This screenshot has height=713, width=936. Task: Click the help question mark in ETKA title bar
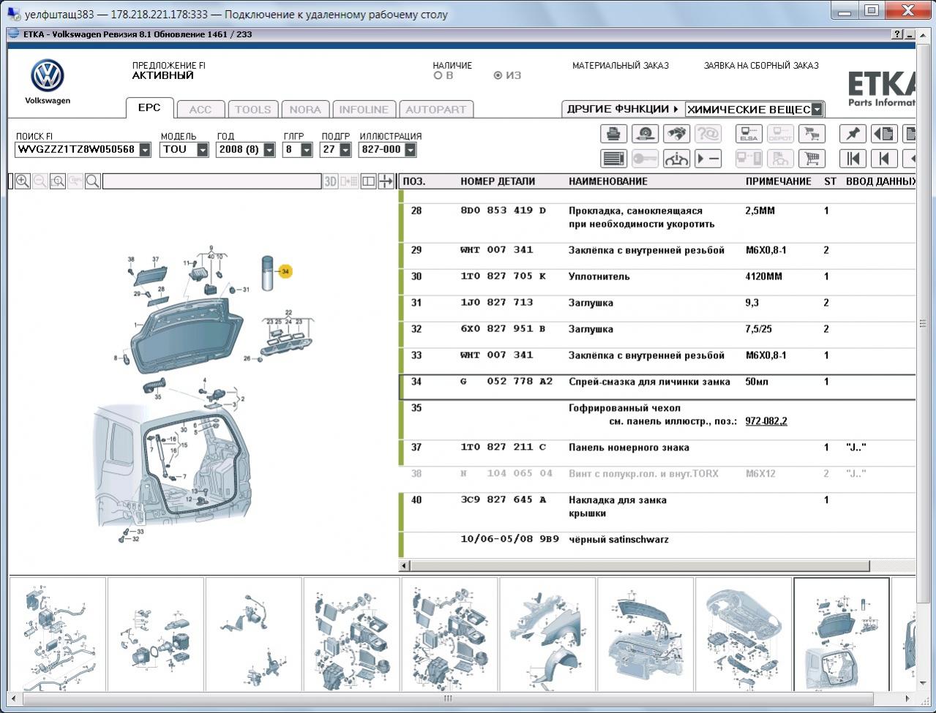[x=898, y=34]
